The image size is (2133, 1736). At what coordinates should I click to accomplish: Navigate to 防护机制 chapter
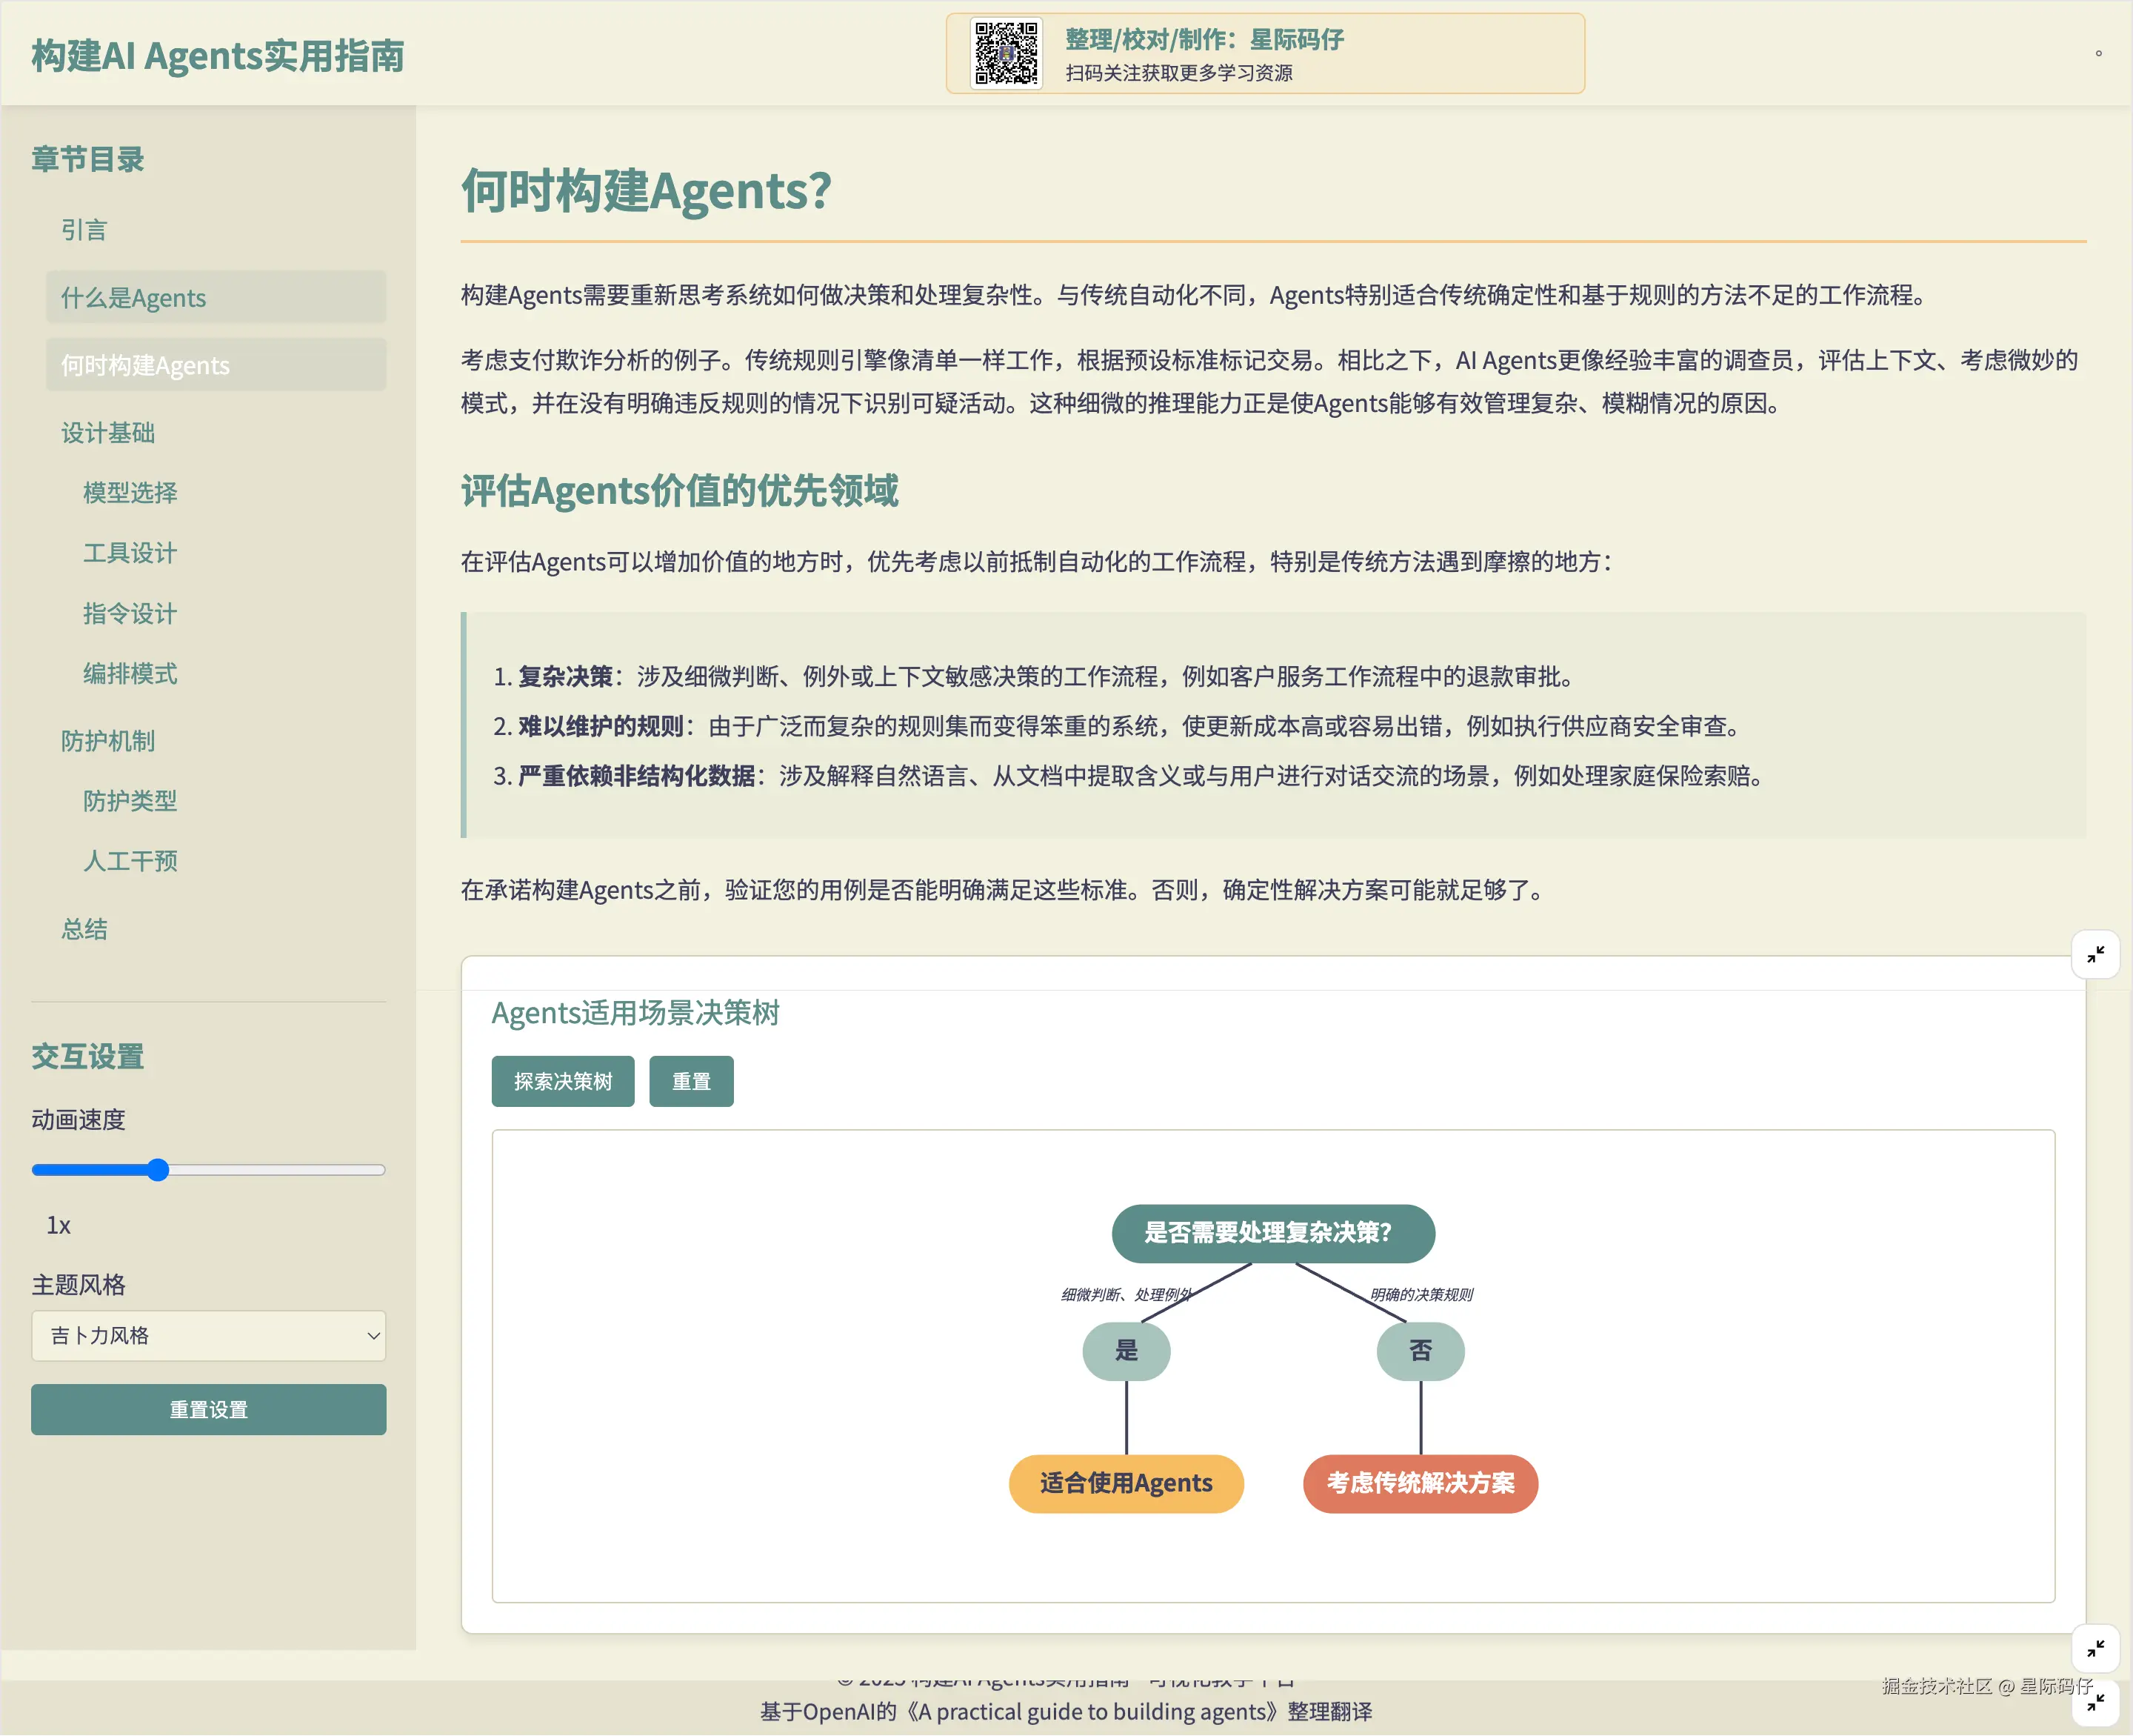pyautogui.click(x=108, y=741)
